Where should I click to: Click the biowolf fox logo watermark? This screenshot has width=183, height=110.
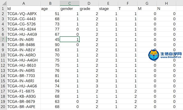pyautogui.click(x=154, y=55)
